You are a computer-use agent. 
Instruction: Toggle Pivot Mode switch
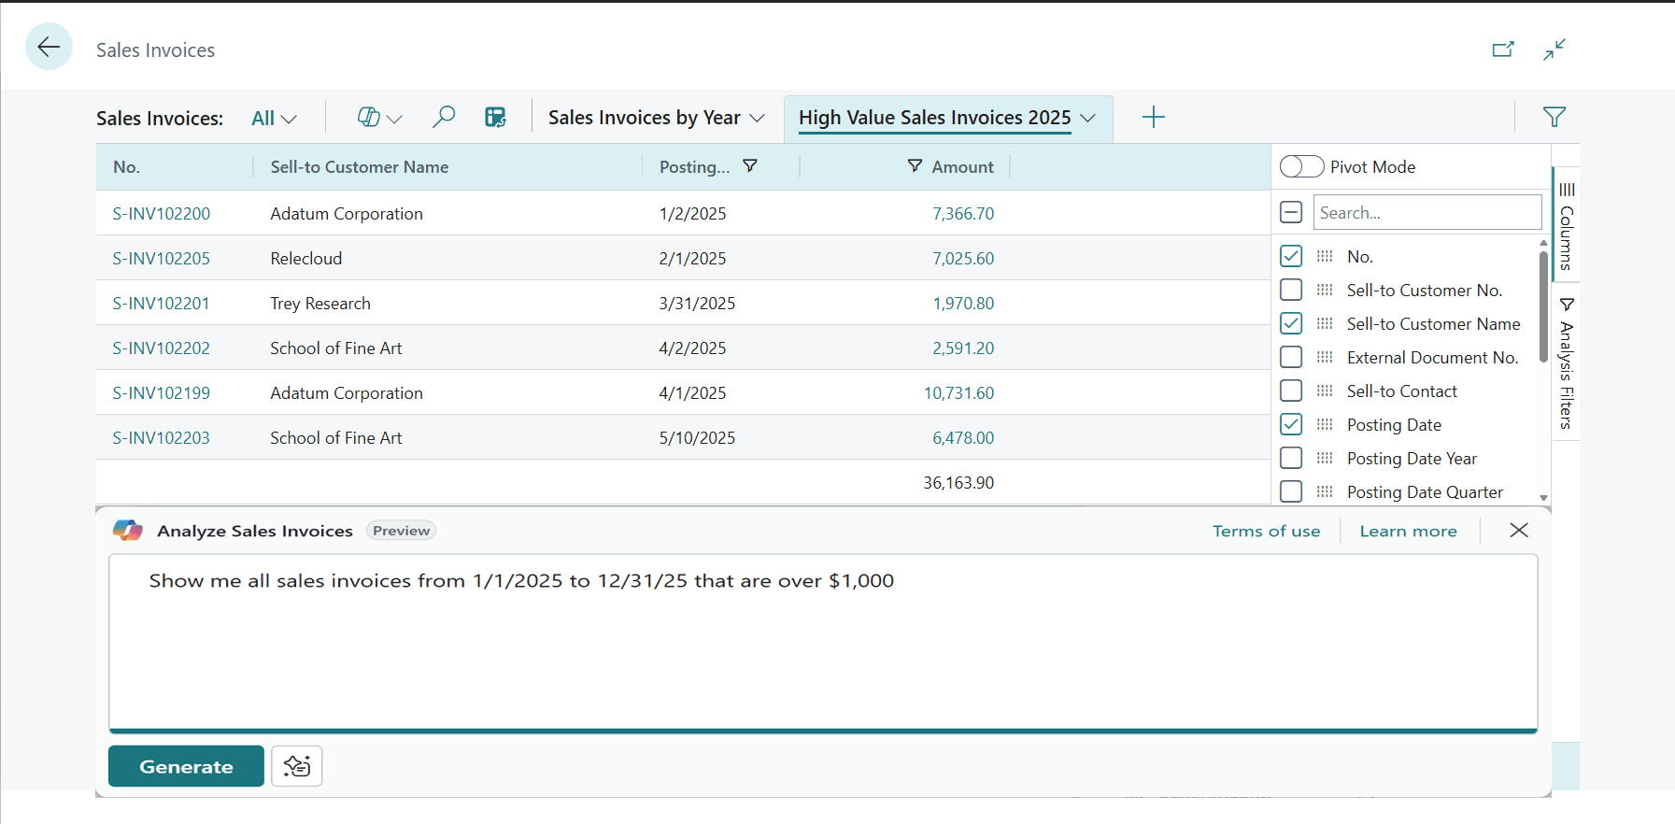coord(1301,166)
